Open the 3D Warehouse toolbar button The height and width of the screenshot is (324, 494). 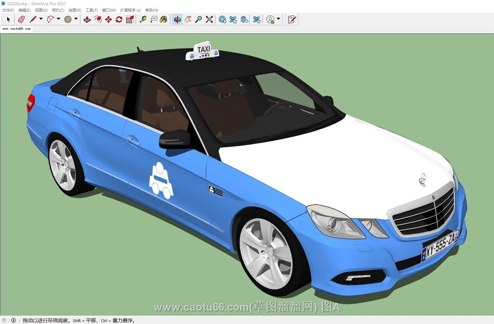pyautogui.click(x=222, y=19)
